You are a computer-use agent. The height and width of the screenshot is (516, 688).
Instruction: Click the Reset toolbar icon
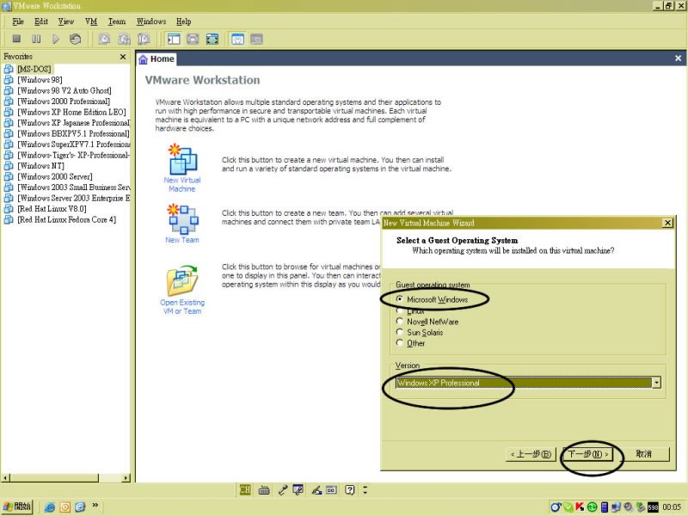(75, 39)
